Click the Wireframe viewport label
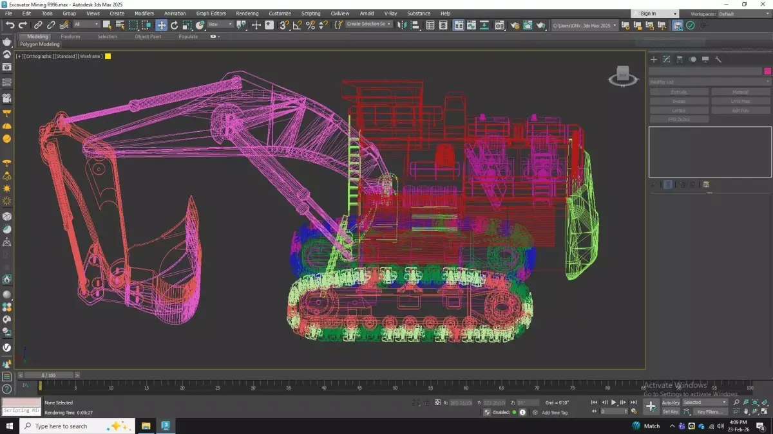Image resolution: width=773 pixels, height=434 pixels. (91, 57)
